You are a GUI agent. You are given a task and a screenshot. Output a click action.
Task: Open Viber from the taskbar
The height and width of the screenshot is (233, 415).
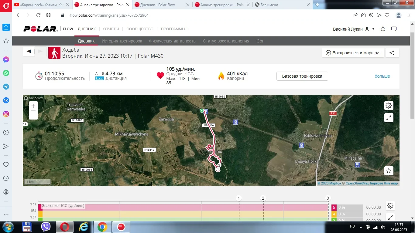click(x=46, y=227)
